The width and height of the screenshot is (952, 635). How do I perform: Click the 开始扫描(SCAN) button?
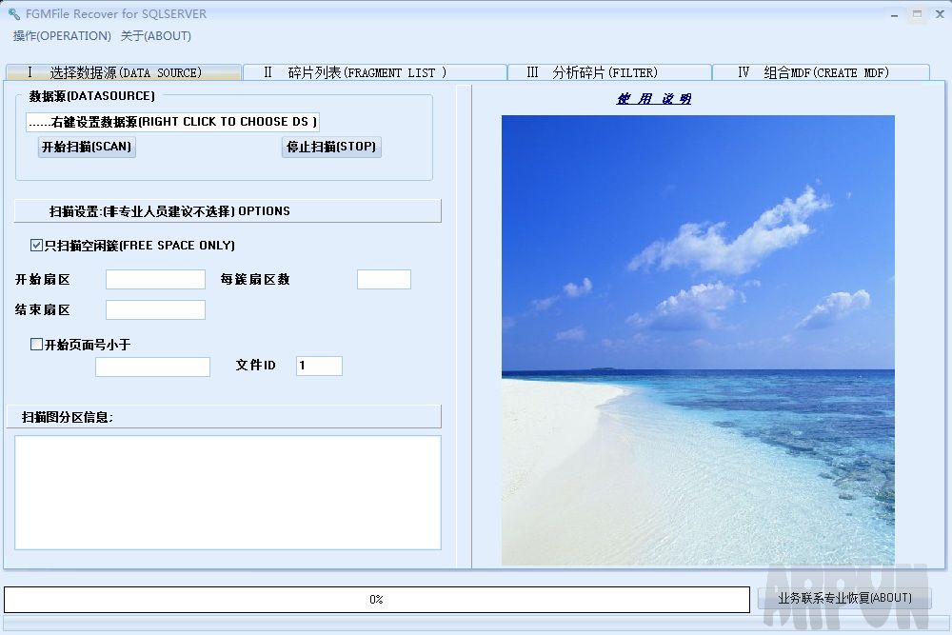(x=87, y=147)
